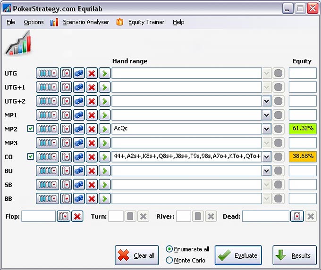321x270 pixels.
Task: Click the card selector icon for MP2
Action: 66,129
